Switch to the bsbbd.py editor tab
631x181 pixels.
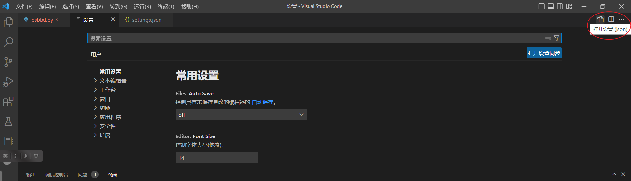44,20
